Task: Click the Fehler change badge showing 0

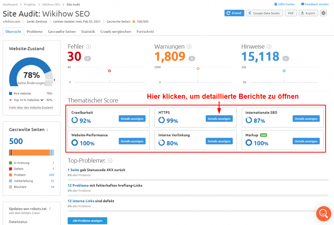Action: click(x=88, y=59)
